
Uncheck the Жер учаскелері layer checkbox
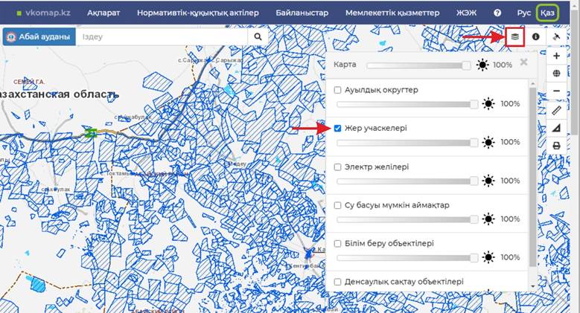[338, 129]
